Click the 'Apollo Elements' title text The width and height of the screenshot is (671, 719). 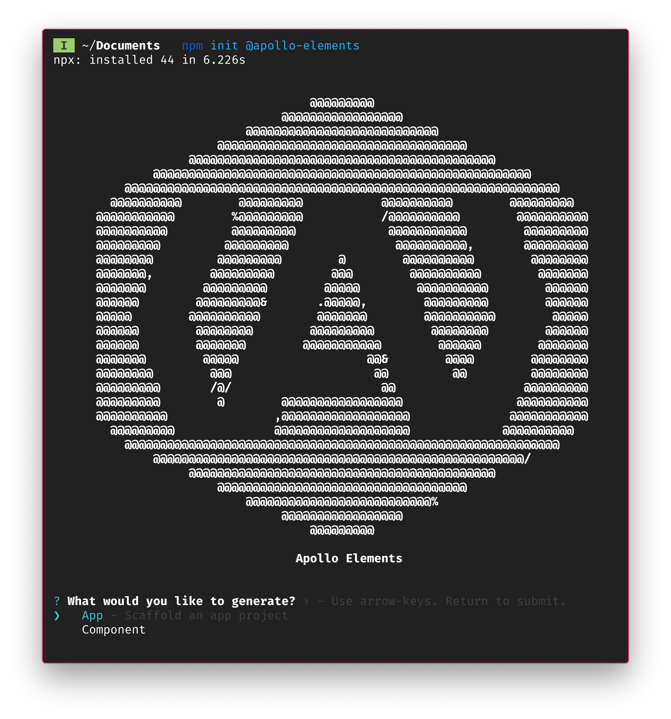pos(349,559)
